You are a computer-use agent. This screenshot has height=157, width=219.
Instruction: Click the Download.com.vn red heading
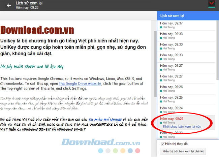(37, 30)
